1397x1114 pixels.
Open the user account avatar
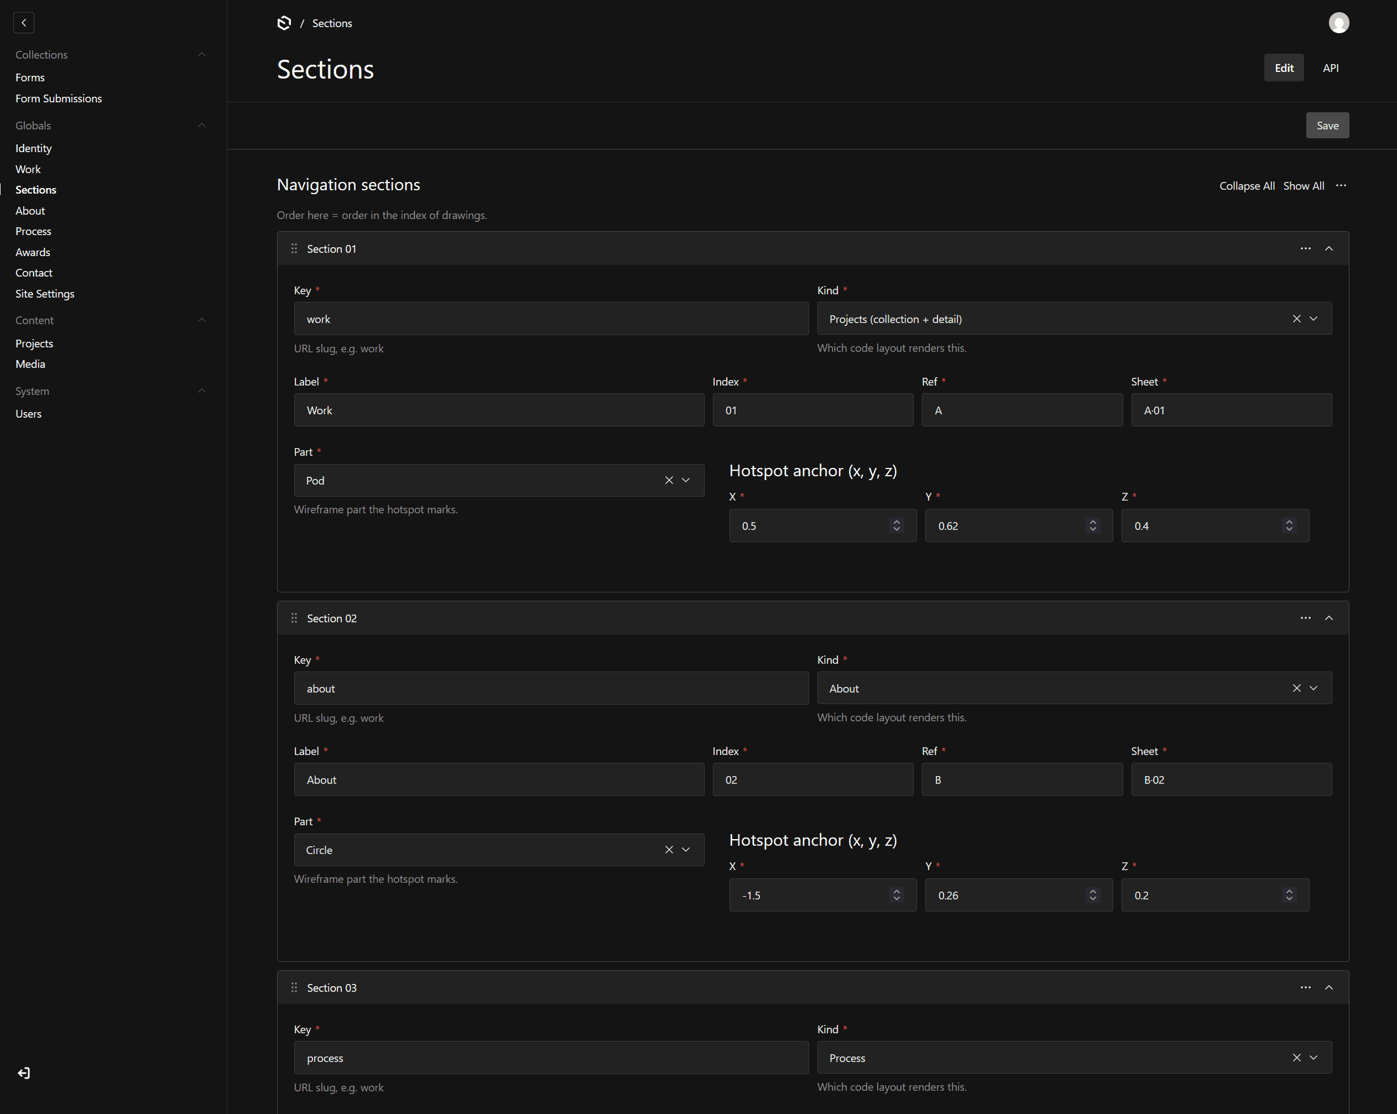pos(1339,23)
